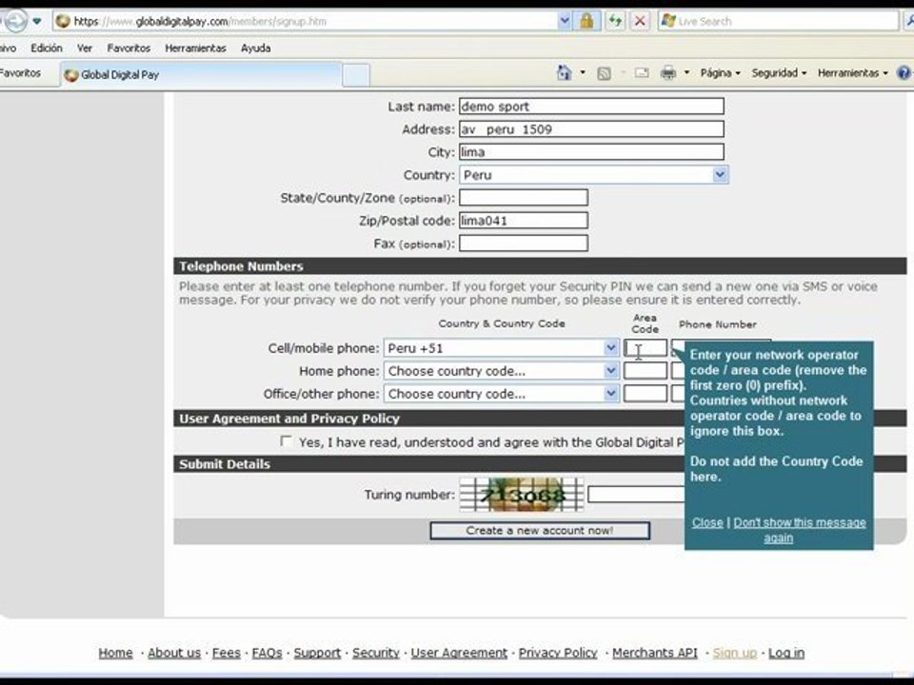Click the read mail toolbar icon
The height and width of the screenshot is (685, 914).
(x=641, y=73)
